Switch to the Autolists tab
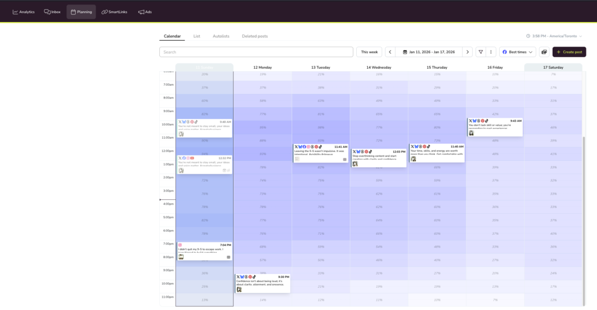Viewport: 597px width, 310px height. [221, 36]
